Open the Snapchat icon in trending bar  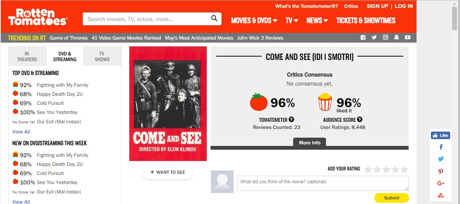click(396, 37)
